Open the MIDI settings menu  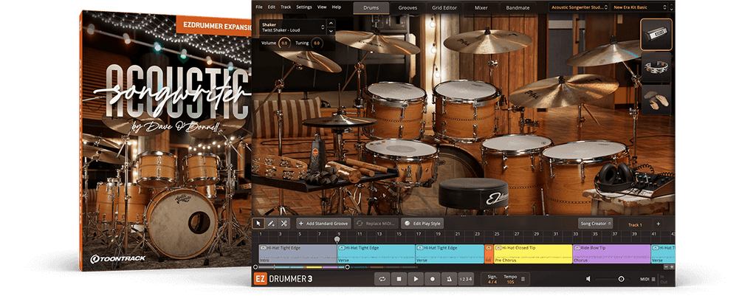(x=647, y=278)
